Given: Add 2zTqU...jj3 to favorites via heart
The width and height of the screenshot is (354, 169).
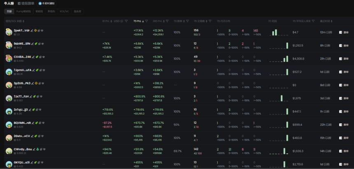Looking at the screenshot, I should [x=40, y=110].
